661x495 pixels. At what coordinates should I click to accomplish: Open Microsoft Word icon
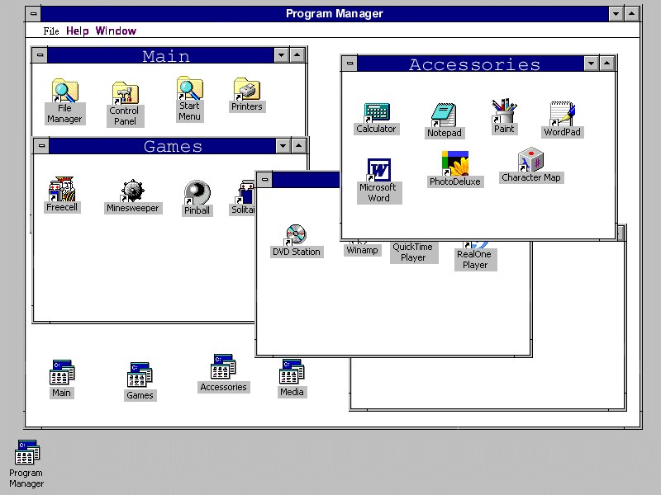coord(378,180)
